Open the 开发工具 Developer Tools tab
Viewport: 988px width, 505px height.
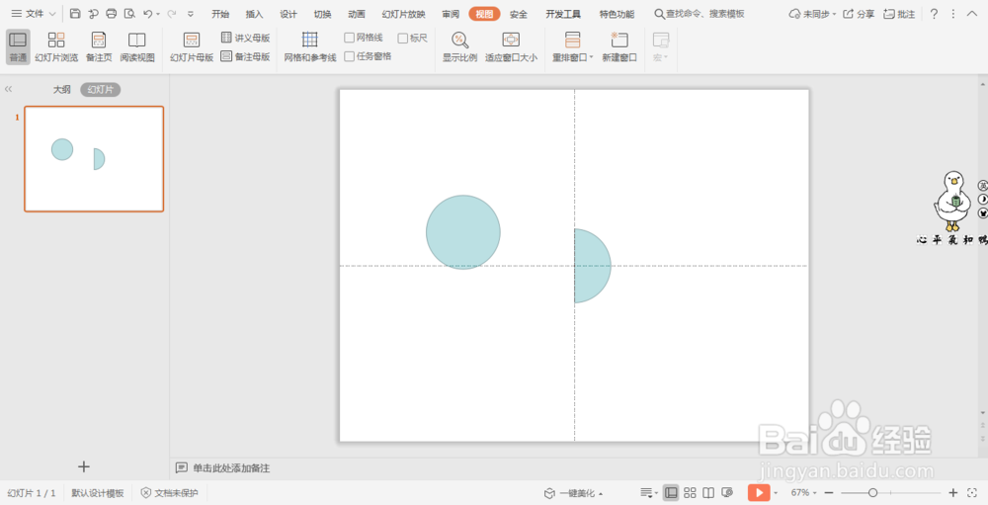[x=563, y=14]
